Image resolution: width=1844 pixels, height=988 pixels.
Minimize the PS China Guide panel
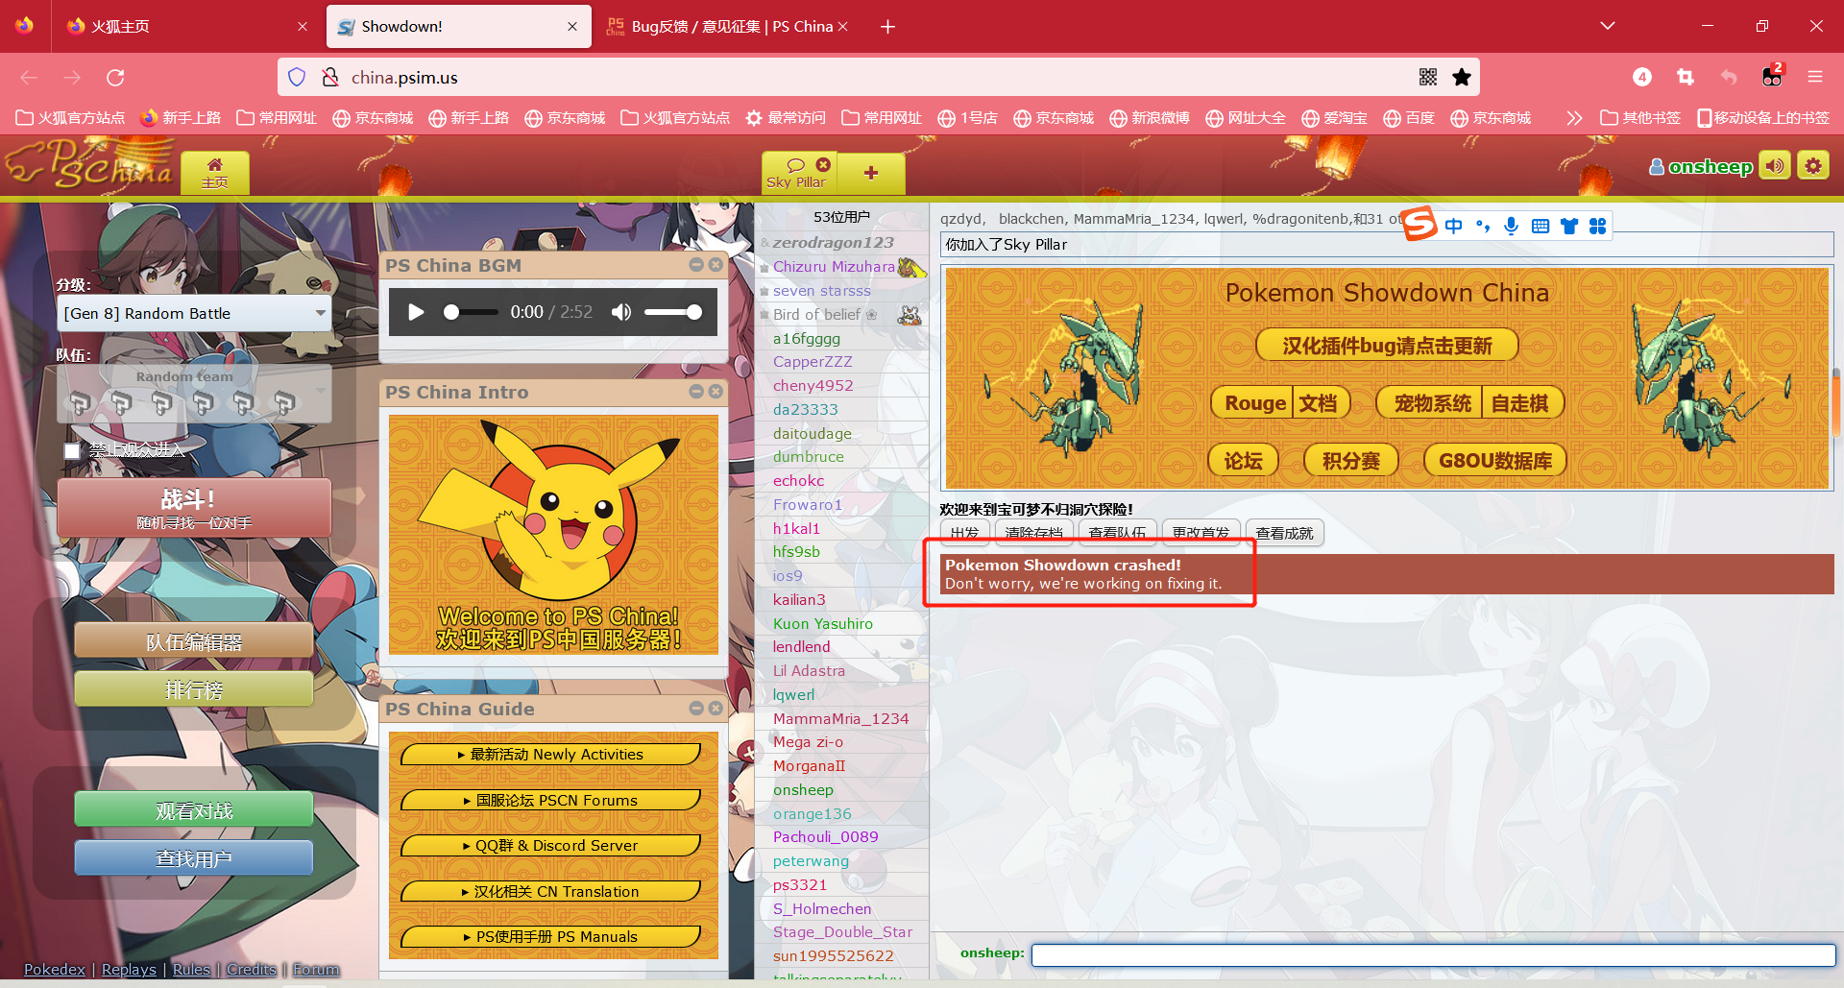click(x=696, y=709)
